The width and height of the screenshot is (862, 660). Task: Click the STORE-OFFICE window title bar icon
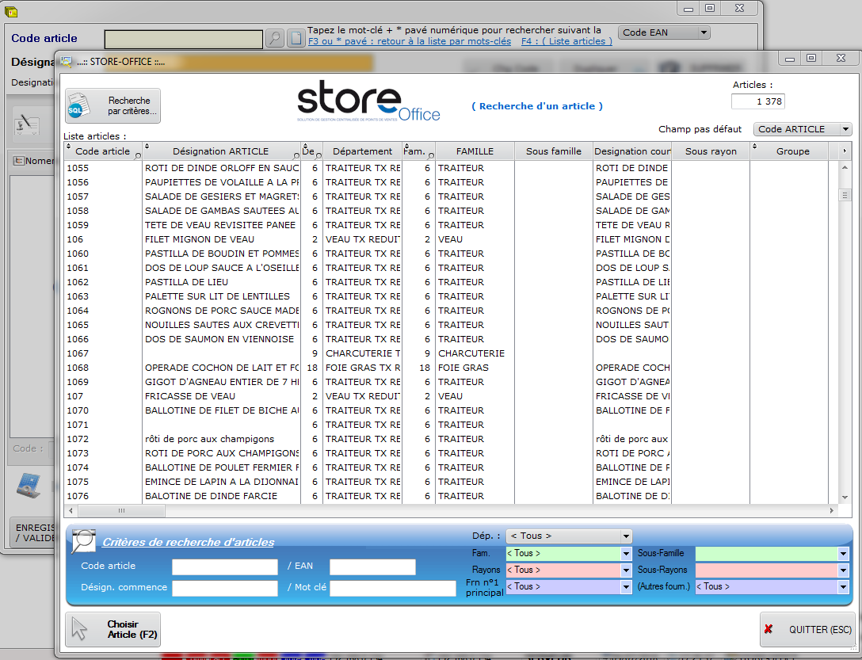point(67,62)
